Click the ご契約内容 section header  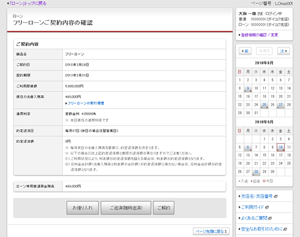[27, 44]
